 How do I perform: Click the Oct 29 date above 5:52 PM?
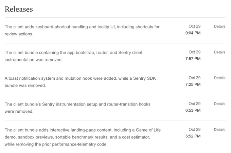[194, 130]
